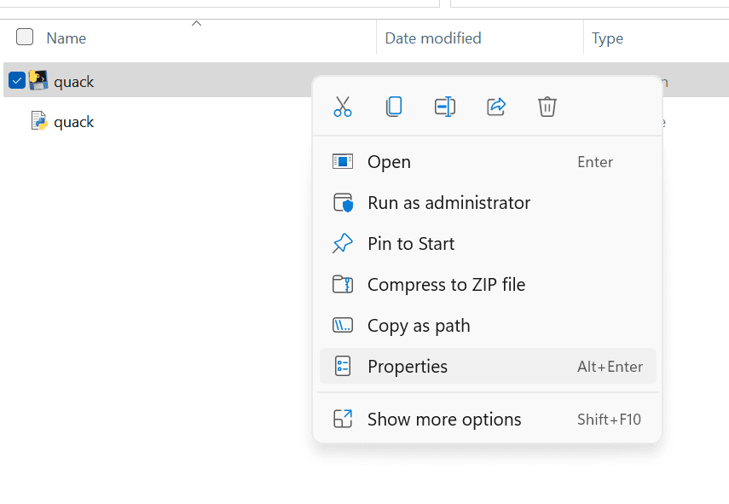The width and height of the screenshot is (729, 504).
Task: Sort files by Name column header
Action: pos(67,38)
